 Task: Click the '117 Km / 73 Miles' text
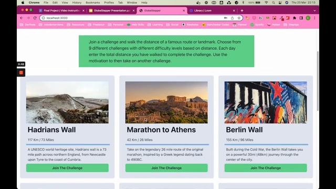pos(41,140)
